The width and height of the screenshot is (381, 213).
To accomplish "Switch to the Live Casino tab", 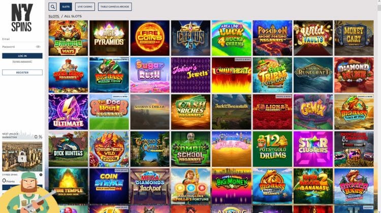I will tap(85, 7).
